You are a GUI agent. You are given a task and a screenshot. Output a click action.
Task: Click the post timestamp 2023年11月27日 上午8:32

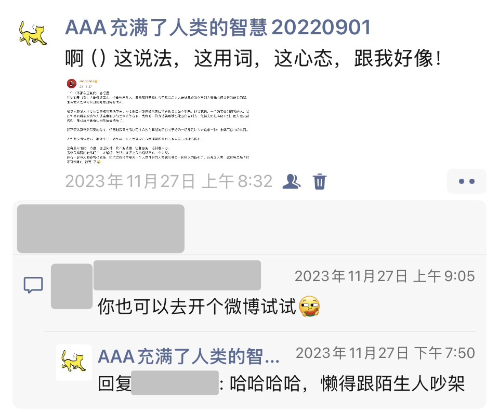[x=169, y=181]
